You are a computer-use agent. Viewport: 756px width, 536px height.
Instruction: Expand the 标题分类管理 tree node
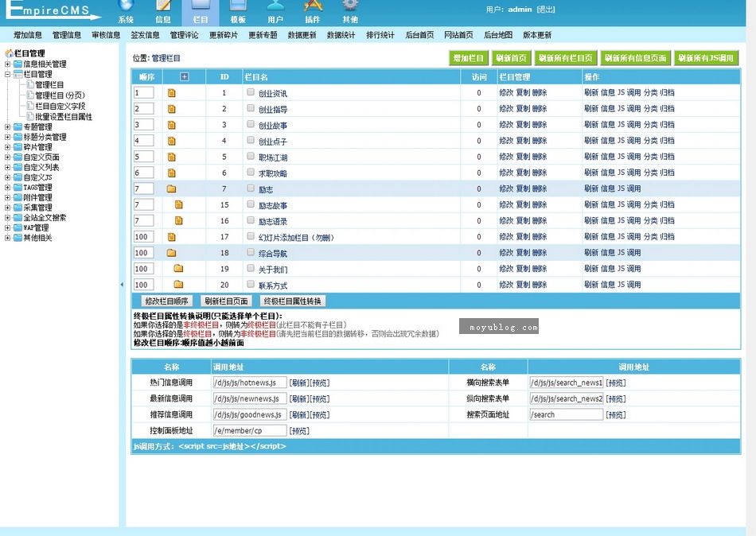click(7, 137)
